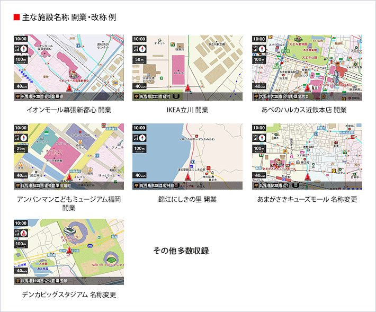The height and width of the screenshot is (312, 376).
Task: Click the caption デンカビッグスタジアム 名称変更
Action: [x=69, y=294]
